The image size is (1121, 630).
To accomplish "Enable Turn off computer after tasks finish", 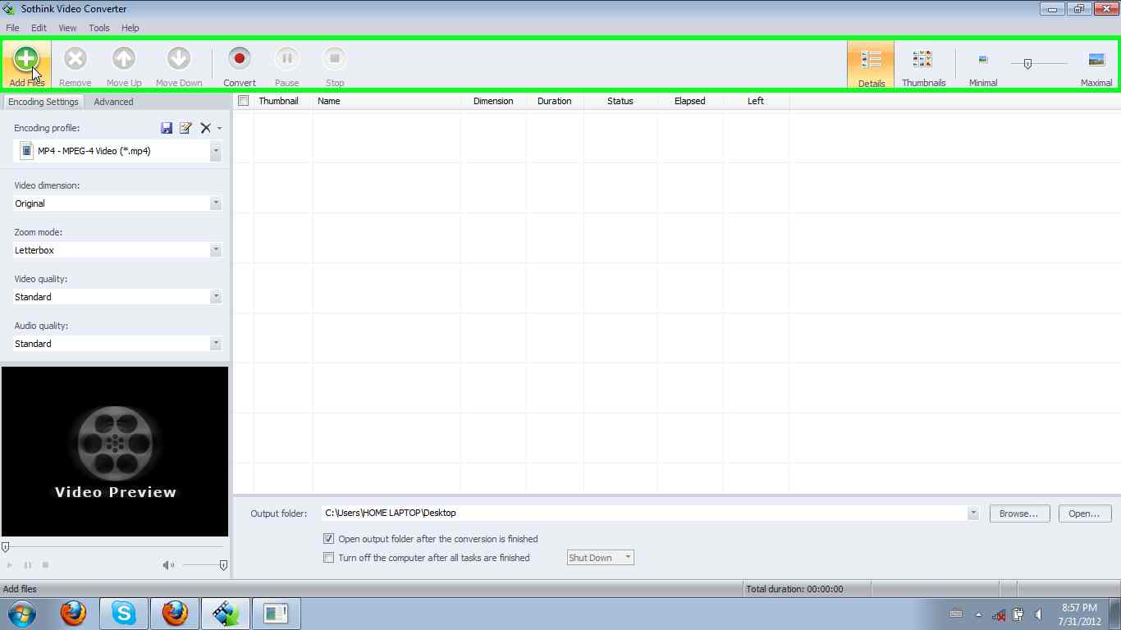I will click(328, 558).
